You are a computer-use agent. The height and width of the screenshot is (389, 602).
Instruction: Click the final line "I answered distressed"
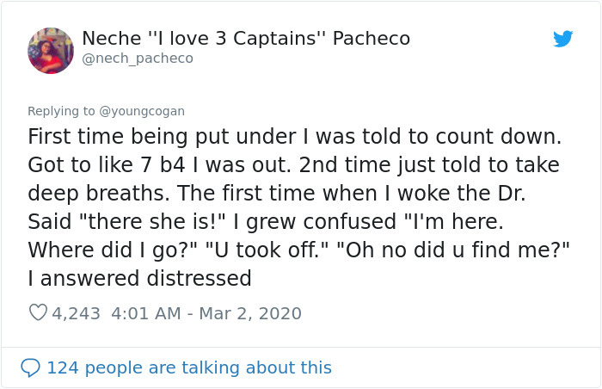[139, 278]
